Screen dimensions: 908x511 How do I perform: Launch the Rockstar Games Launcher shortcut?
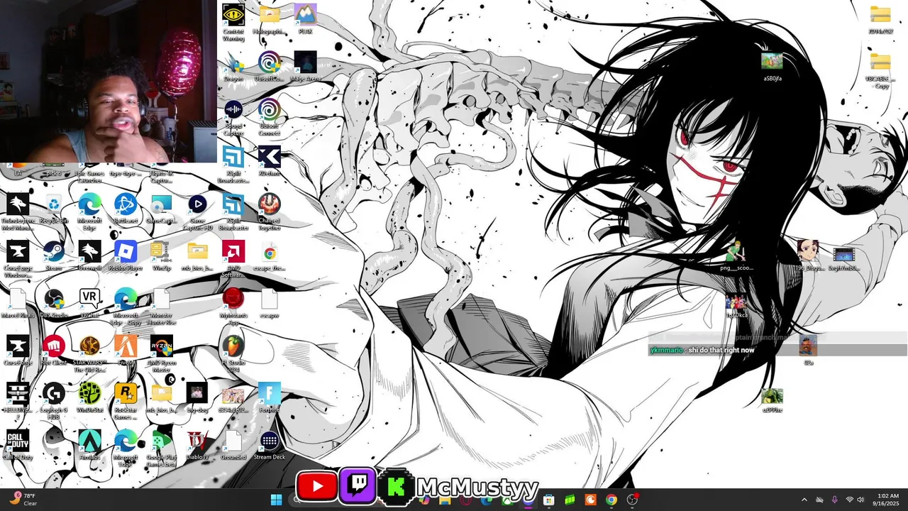tap(126, 401)
